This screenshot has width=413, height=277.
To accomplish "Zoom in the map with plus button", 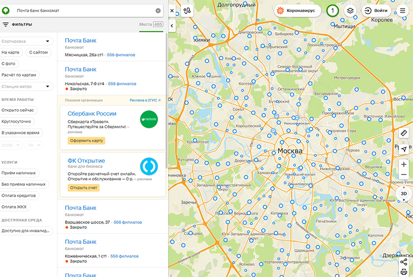I will tap(404, 165).
